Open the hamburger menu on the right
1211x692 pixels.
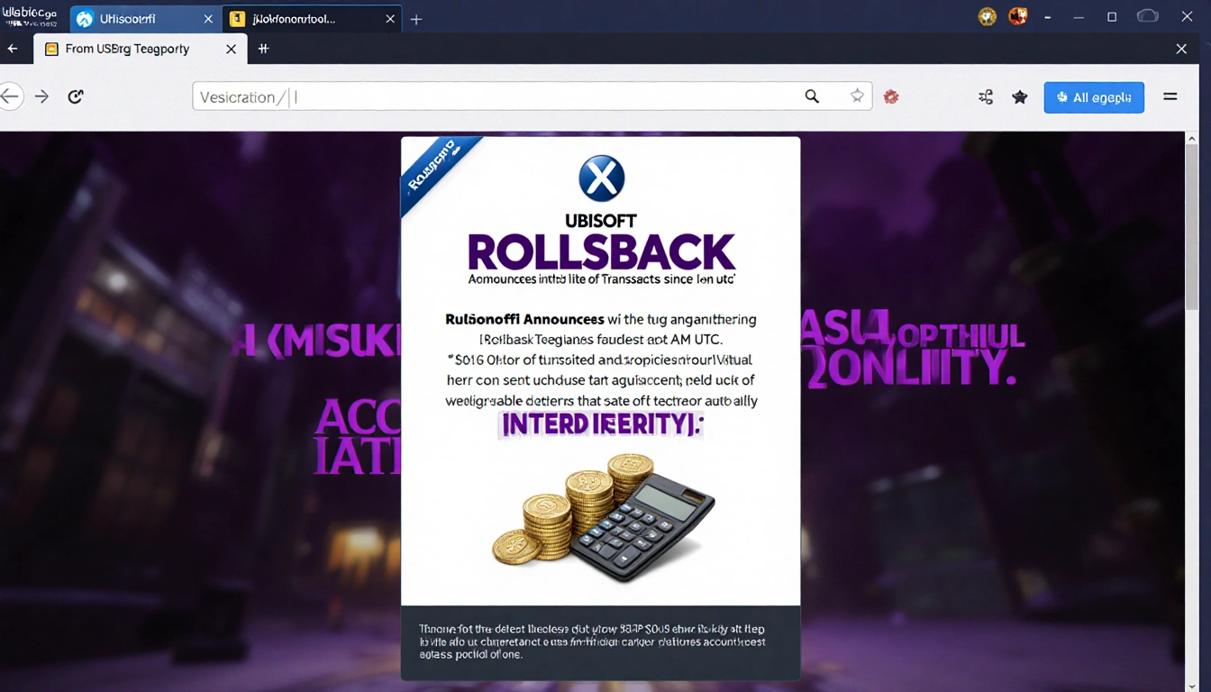coord(1170,96)
